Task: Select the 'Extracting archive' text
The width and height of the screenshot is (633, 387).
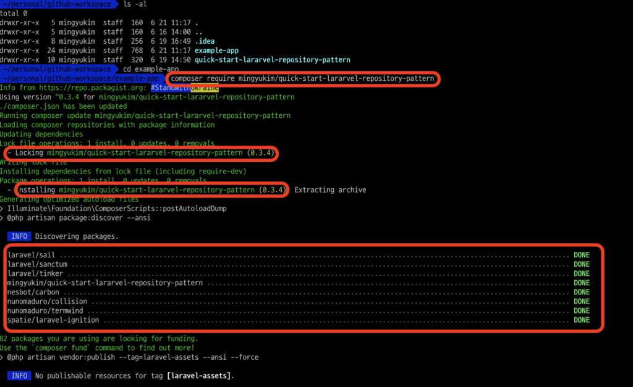Action: (x=330, y=190)
